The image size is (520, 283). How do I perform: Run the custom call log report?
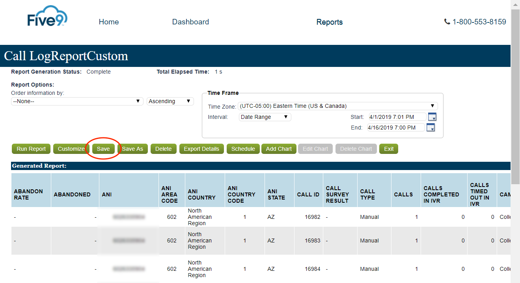[x=31, y=149]
